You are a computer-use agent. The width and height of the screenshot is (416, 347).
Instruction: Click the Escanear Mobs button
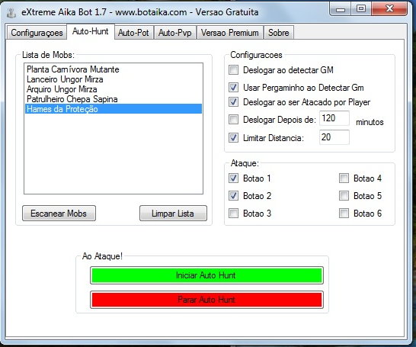(x=59, y=214)
